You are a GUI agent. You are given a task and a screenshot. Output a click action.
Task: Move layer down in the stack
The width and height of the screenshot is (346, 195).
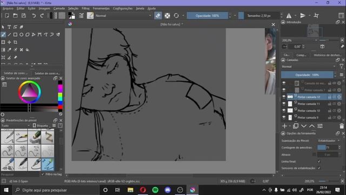(304, 126)
